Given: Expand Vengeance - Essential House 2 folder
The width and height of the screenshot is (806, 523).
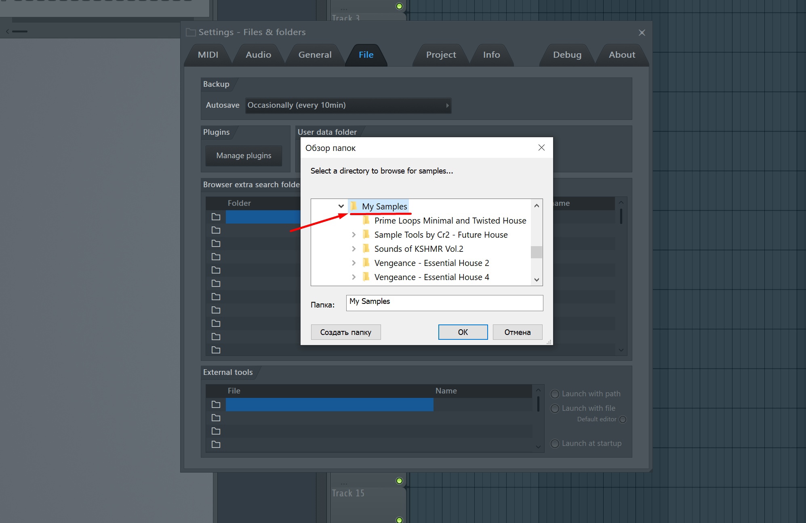Looking at the screenshot, I should click(354, 263).
